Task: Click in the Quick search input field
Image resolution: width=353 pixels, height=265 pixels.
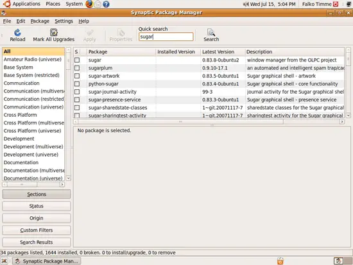Action: (x=166, y=37)
